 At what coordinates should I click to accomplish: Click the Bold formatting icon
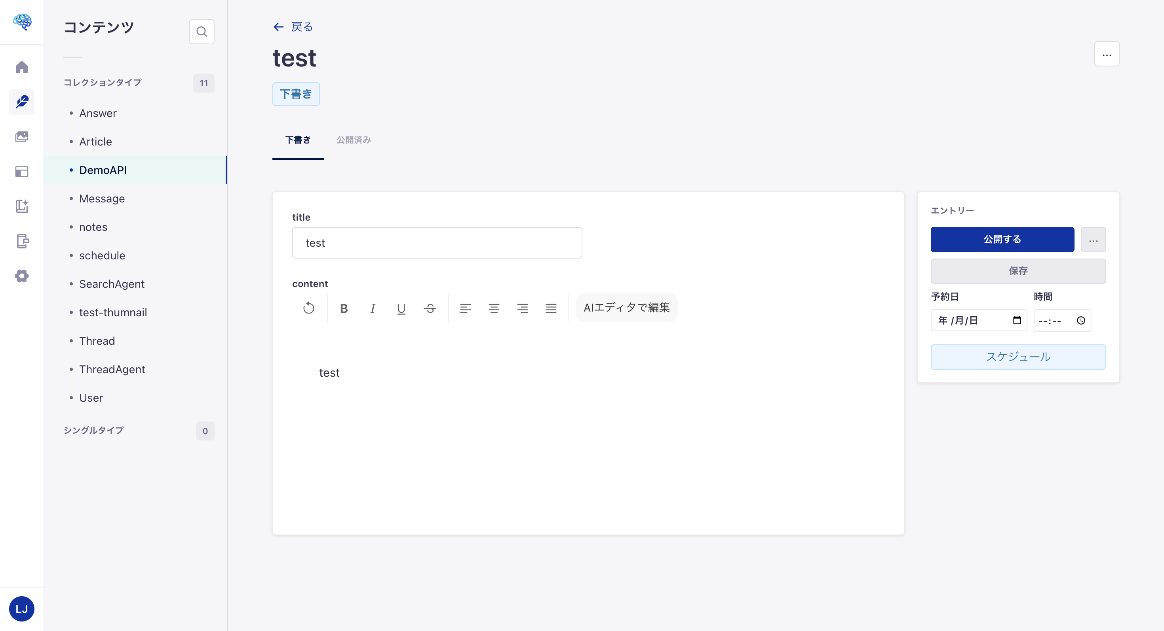point(343,308)
